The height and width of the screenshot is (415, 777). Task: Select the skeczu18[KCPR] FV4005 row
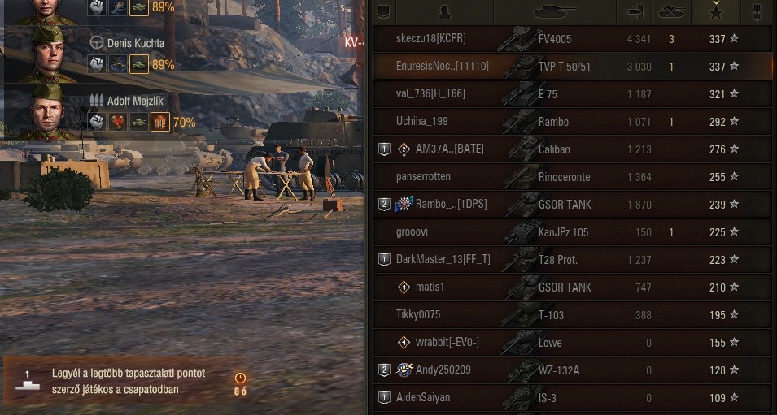point(572,39)
